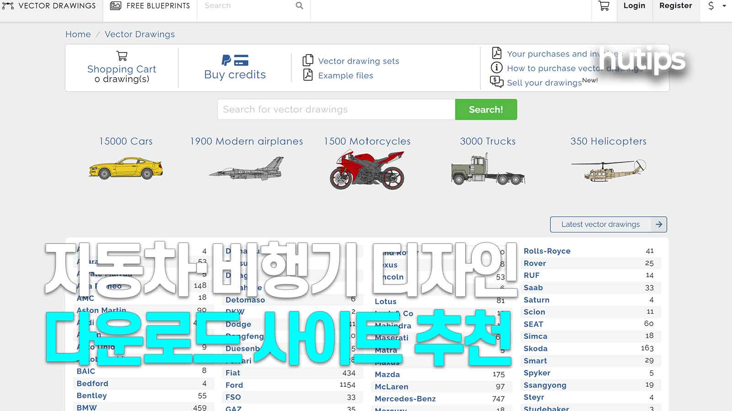Click the green Search! button
The width and height of the screenshot is (732, 411).
point(486,110)
